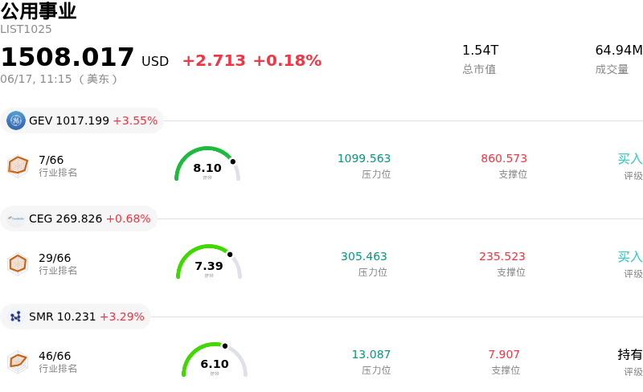
Task: Open the SMR 10.231 stock chip
Action: (x=76, y=316)
